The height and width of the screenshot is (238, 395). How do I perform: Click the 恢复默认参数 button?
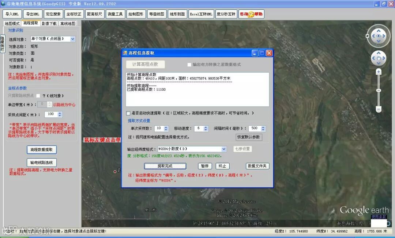click(249, 137)
